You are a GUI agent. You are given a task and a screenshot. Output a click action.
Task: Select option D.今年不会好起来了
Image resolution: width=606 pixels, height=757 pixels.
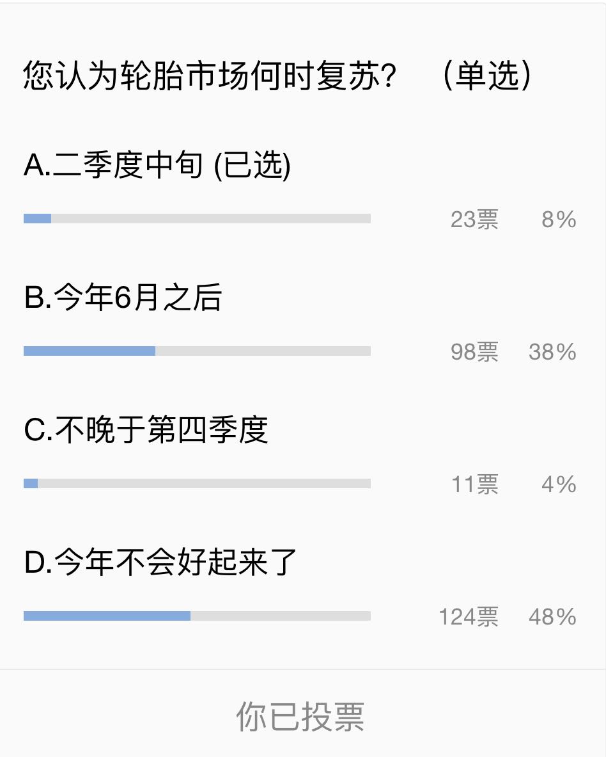[x=160, y=562]
